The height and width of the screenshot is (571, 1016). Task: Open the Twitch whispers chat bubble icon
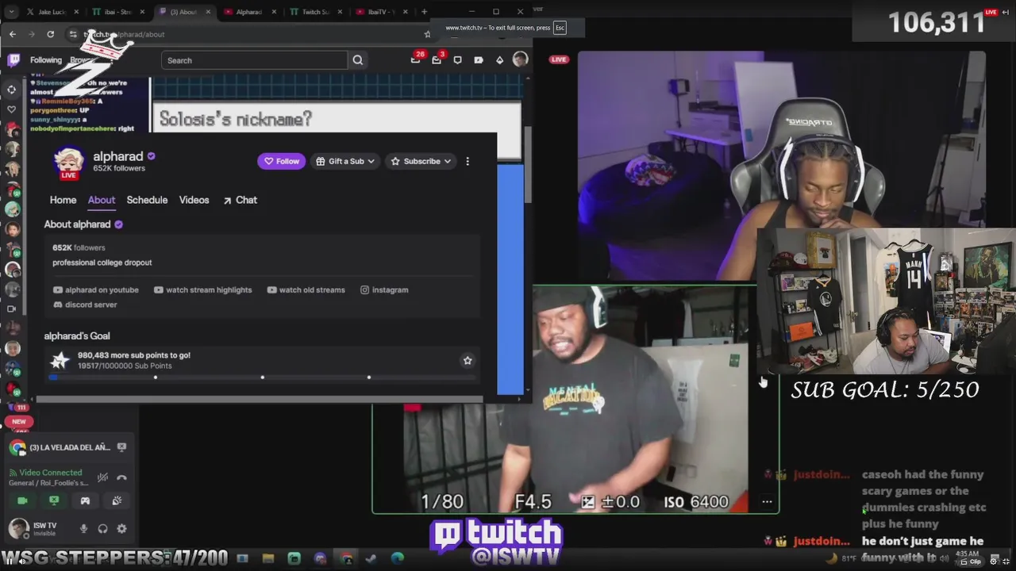(x=457, y=60)
